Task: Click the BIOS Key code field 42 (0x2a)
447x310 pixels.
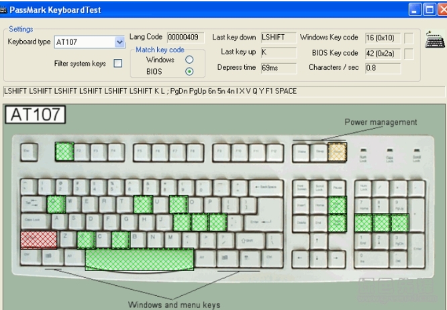Action: 383,53
